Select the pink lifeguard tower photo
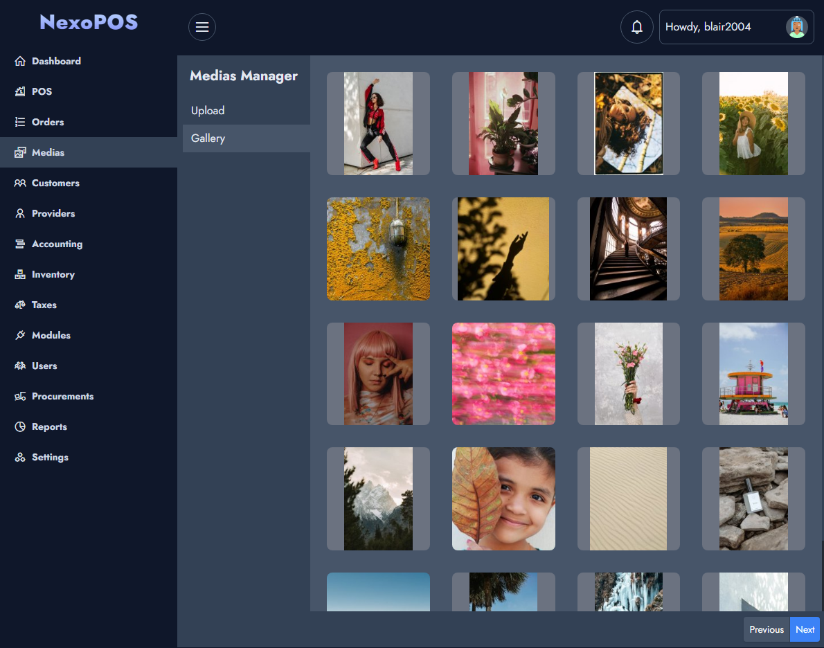The image size is (824, 648). click(753, 374)
